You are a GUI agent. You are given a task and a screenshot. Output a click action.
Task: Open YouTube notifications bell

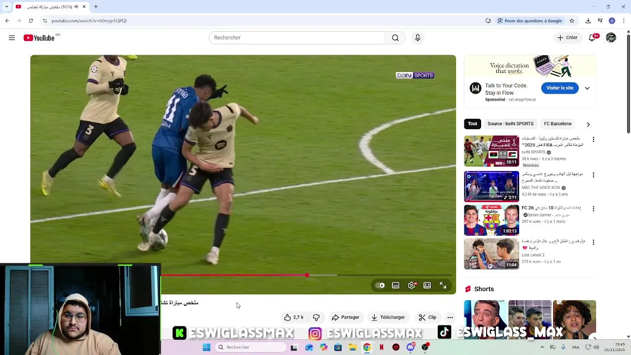(x=593, y=38)
